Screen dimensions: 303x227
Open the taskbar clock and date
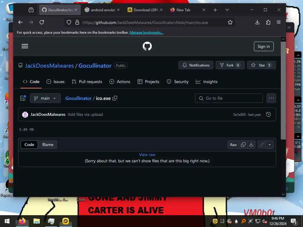pos(278,221)
